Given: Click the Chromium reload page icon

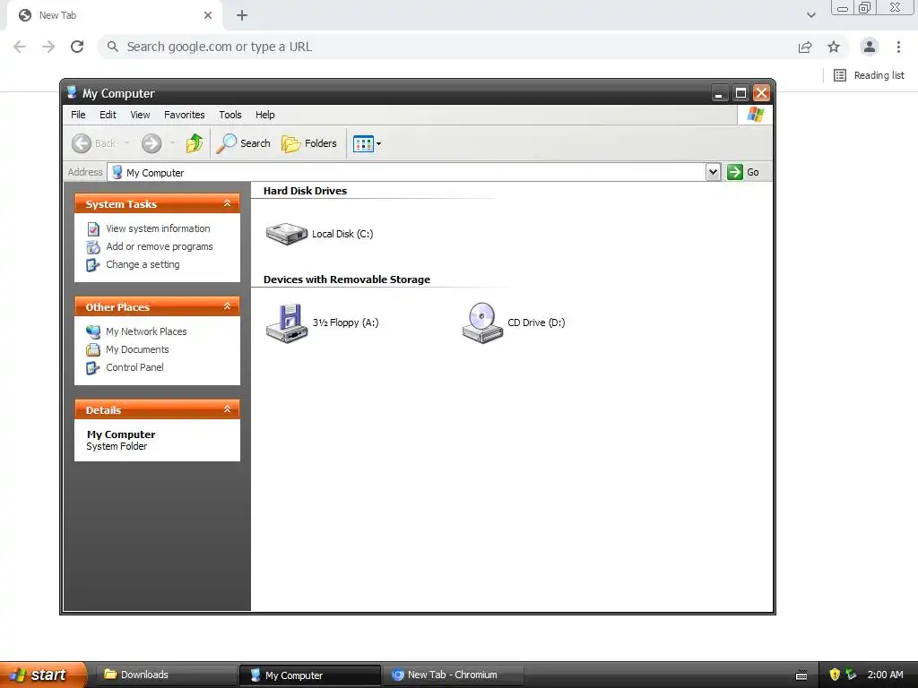Looking at the screenshot, I should (77, 47).
